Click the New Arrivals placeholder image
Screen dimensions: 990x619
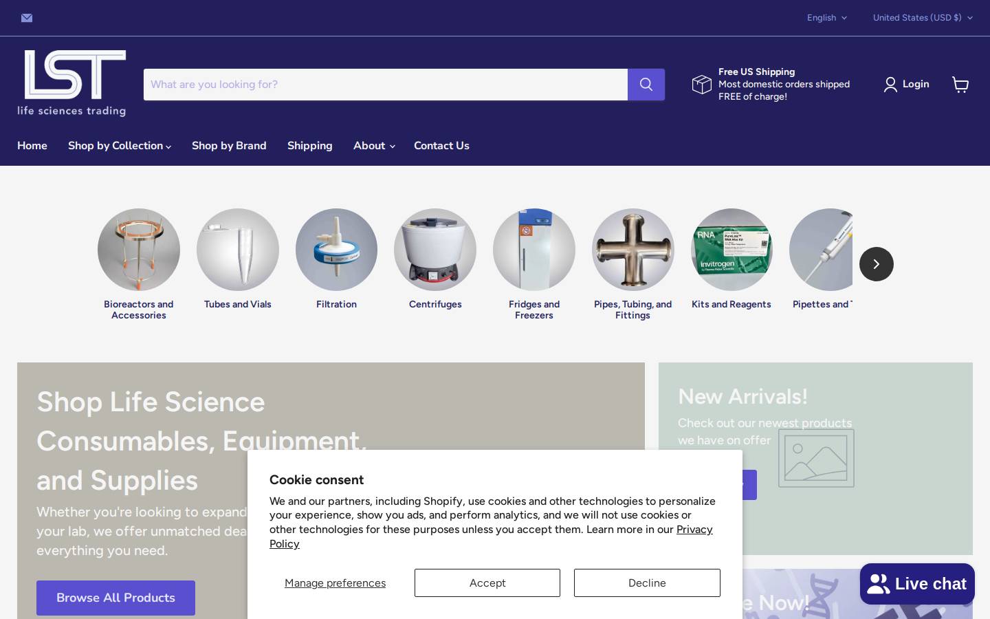click(x=816, y=458)
